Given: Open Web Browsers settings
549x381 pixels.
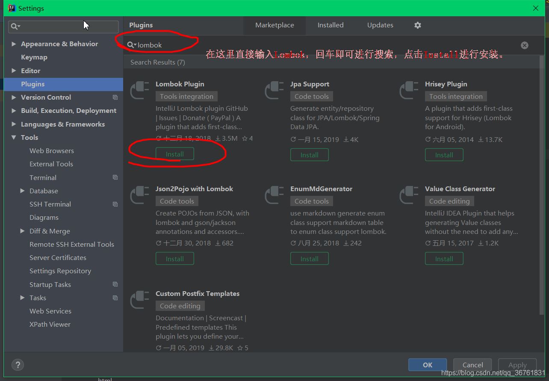Looking at the screenshot, I should (x=52, y=151).
